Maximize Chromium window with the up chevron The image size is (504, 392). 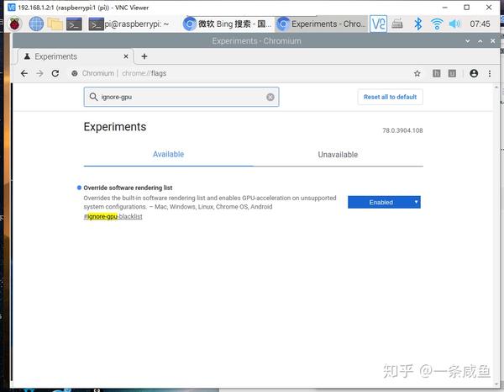pyautogui.click(x=480, y=41)
